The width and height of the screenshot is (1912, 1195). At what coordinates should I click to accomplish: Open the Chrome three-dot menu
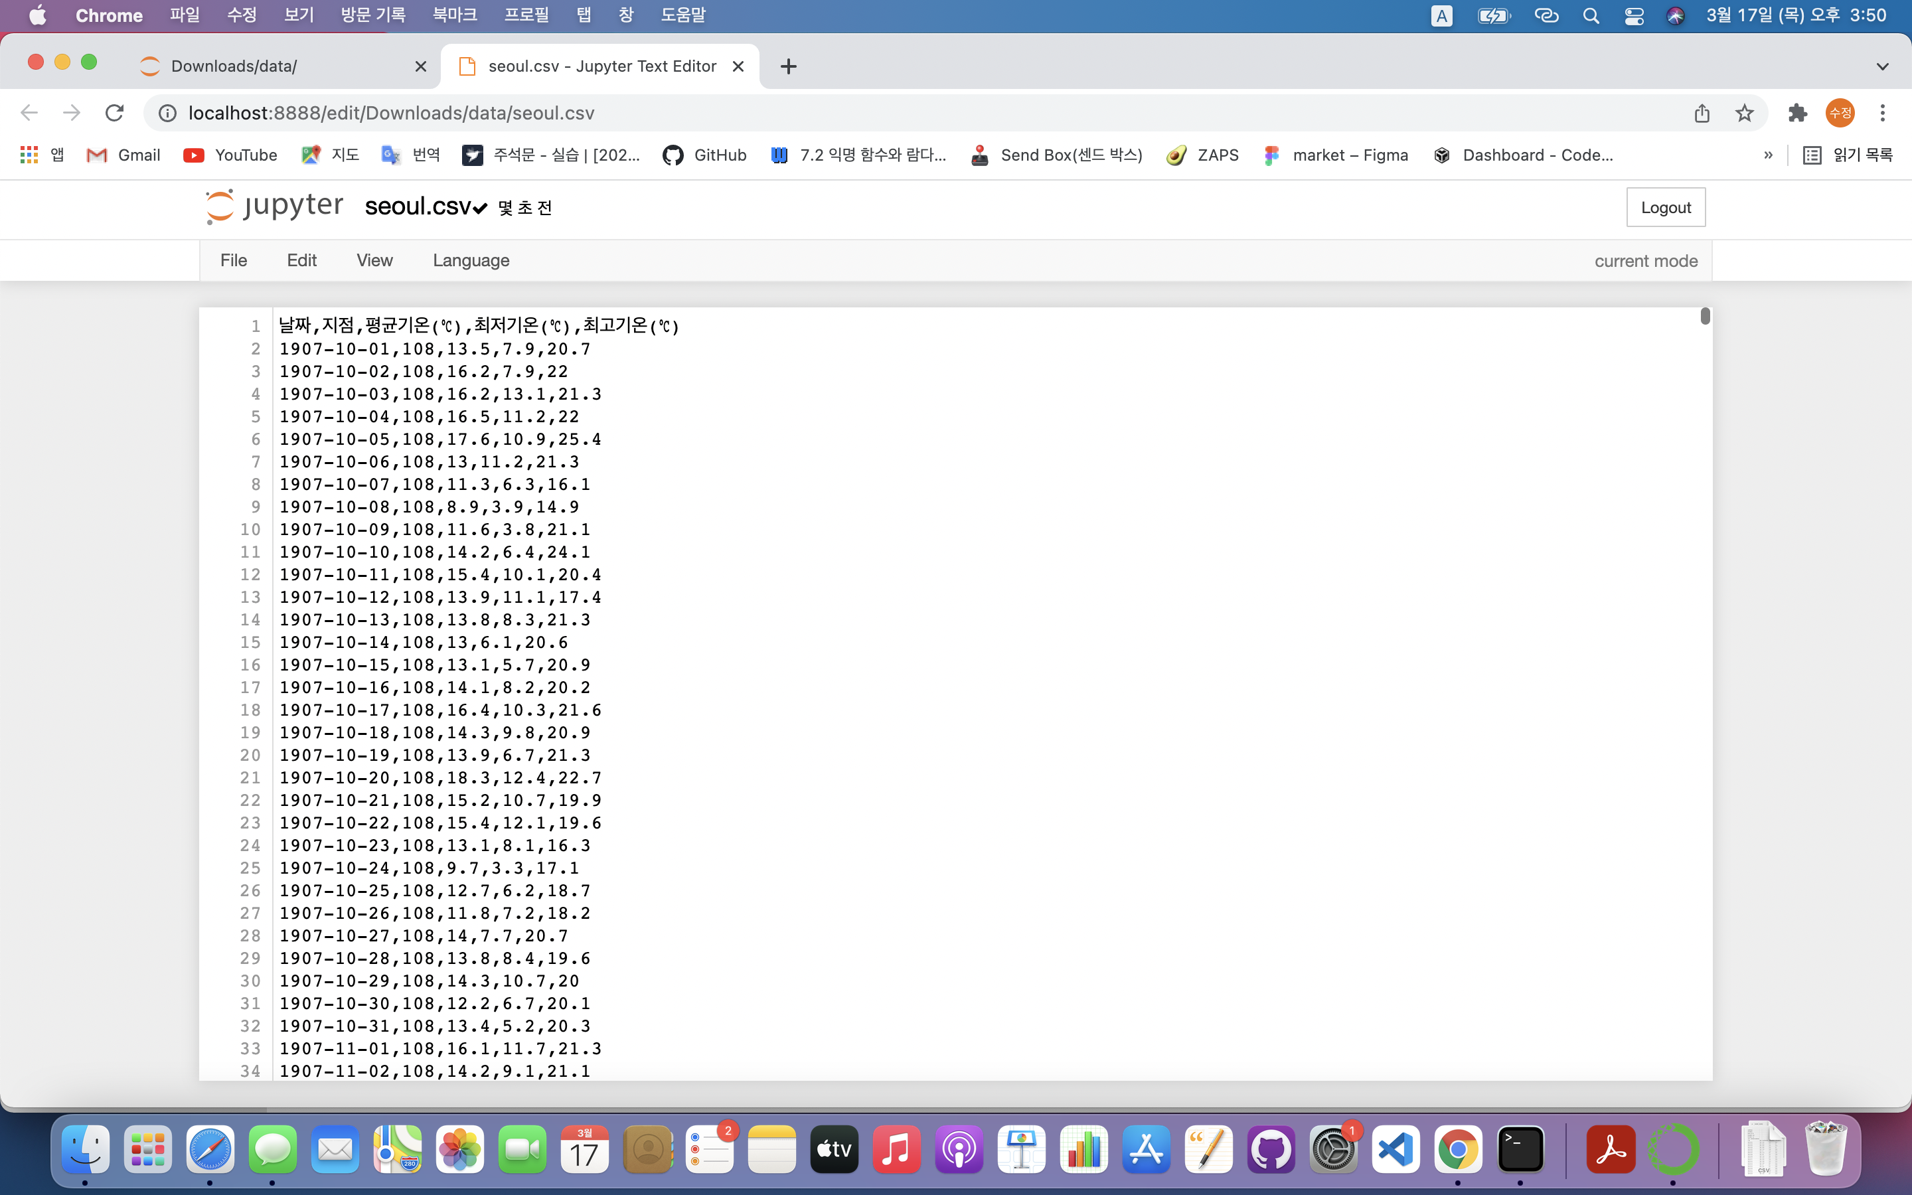point(1882,113)
